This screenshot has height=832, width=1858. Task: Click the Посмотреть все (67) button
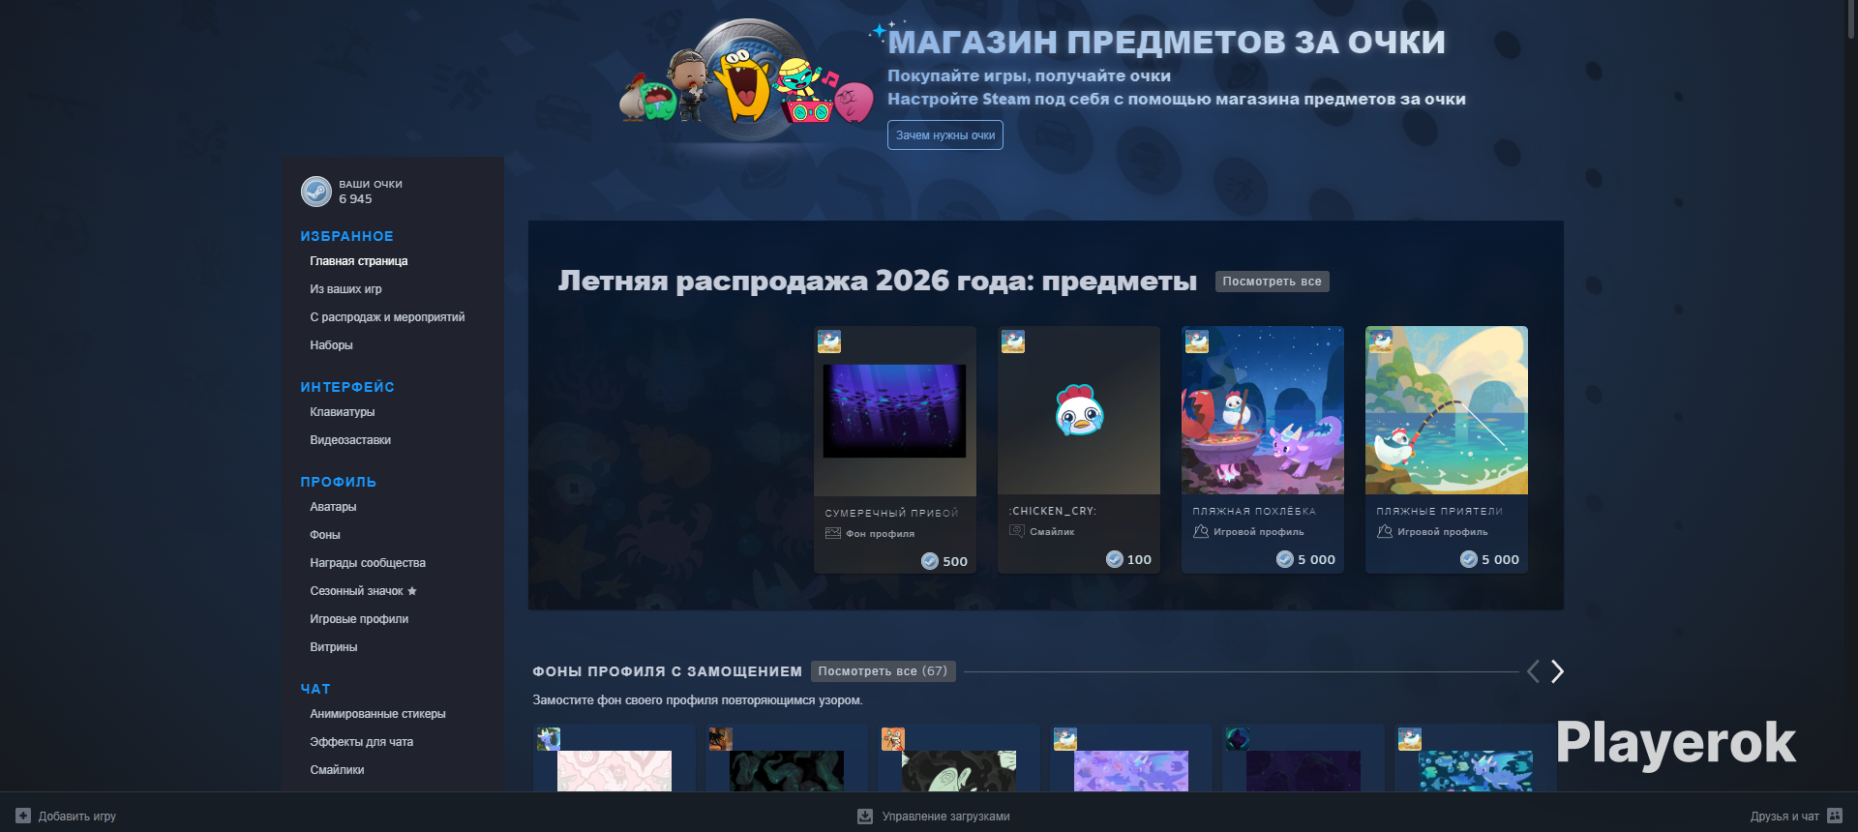pyautogui.click(x=883, y=671)
